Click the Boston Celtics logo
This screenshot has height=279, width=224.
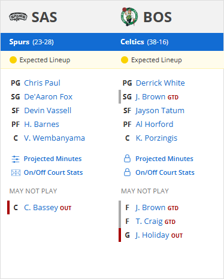click(129, 17)
